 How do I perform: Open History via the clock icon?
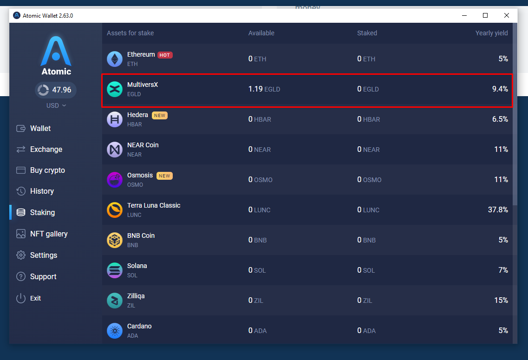(21, 191)
